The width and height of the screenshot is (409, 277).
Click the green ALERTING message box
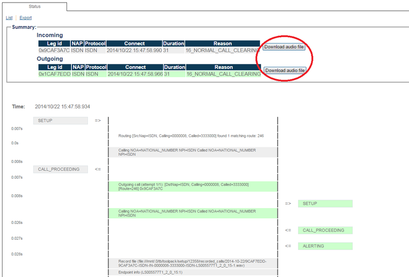(x=325, y=246)
